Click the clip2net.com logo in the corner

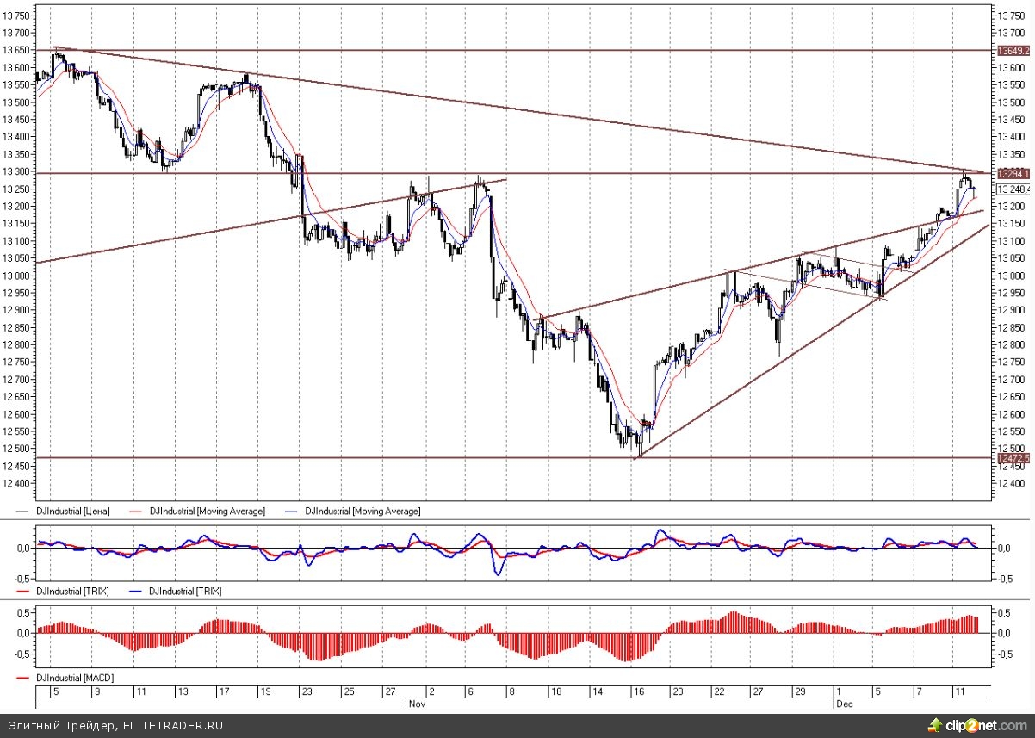point(983,726)
